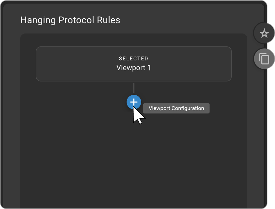Duplicate the protocol using the copy icon
This screenshot has height=209, width=275.
click(264, 58)
